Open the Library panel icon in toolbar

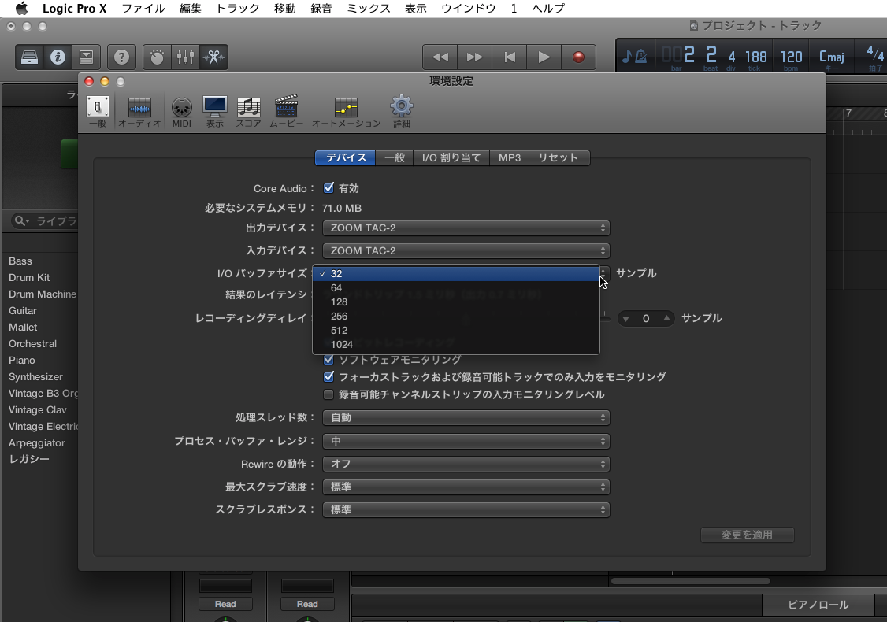tap(29, 57)
